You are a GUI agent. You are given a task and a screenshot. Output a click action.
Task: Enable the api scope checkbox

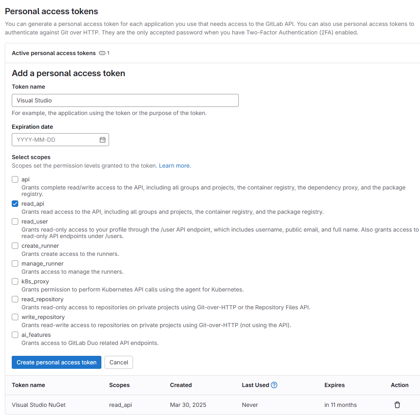coord(15,179)
